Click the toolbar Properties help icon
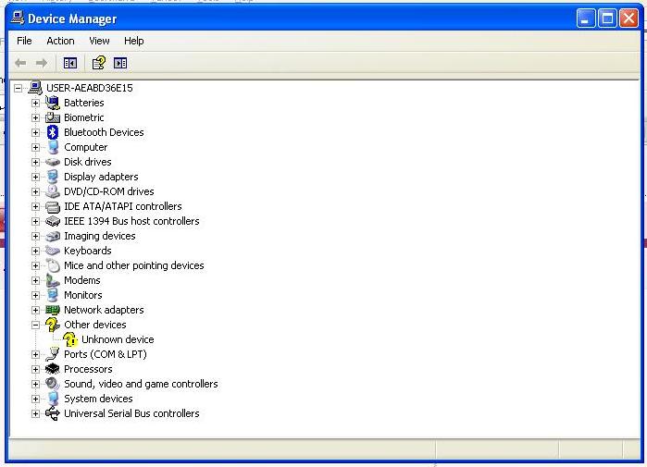The width and height of the screenshot is (647, 467). [x=98, y=63]
